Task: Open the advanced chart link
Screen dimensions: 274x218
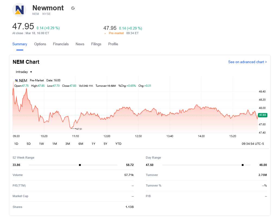Action: click(247, 62)
